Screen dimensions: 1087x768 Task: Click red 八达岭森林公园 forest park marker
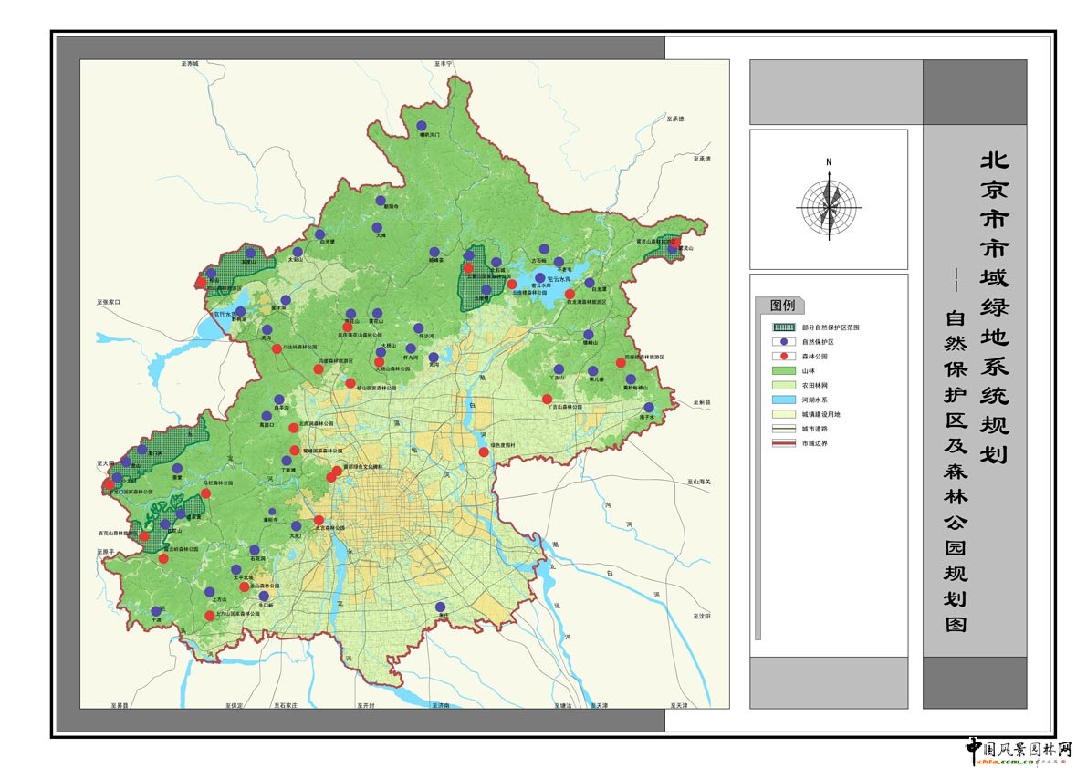tap(277, 348)
